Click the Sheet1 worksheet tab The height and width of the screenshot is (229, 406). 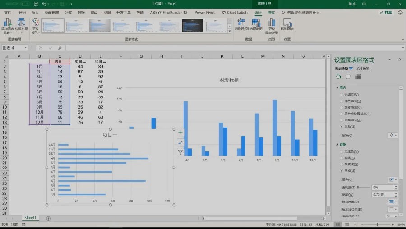tap(30, 218)
